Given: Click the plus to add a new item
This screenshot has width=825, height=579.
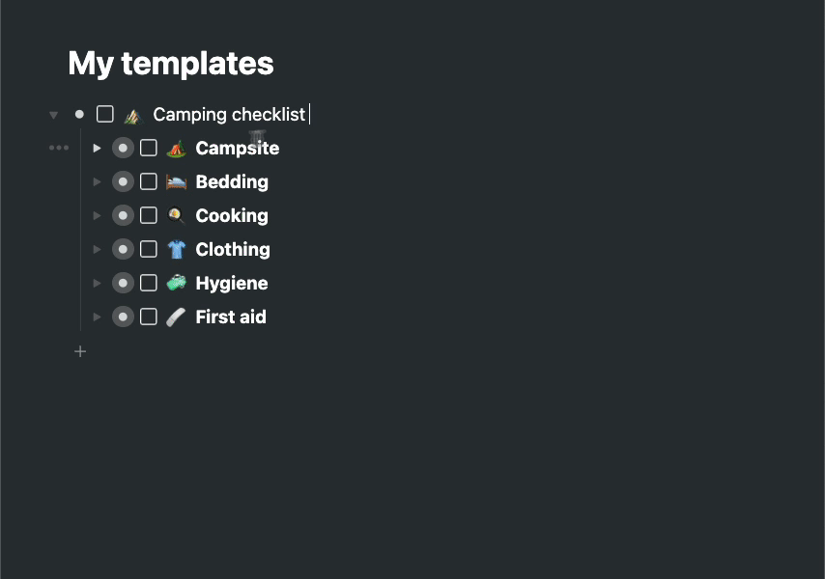Looking at the screenshot, I should (x=80, y=351).
